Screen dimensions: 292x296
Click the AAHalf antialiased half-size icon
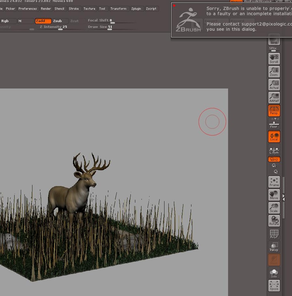pos(274,98)
